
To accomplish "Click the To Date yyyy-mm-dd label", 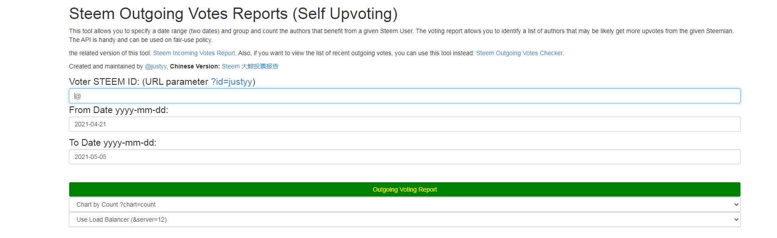I will (113, 143).
